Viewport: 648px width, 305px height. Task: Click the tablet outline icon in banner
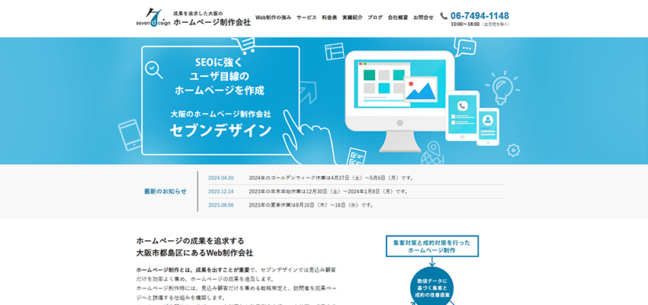130,135
